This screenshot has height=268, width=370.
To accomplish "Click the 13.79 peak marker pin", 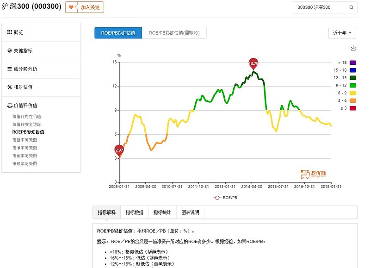I will pyautogui.click(x=253, y=63).
